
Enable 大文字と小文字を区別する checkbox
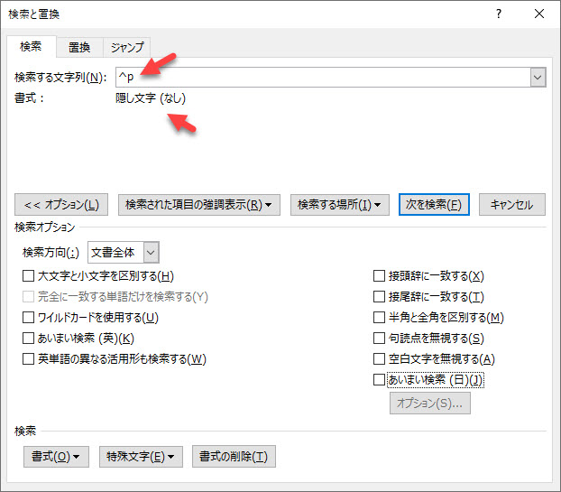pos(29,276)
